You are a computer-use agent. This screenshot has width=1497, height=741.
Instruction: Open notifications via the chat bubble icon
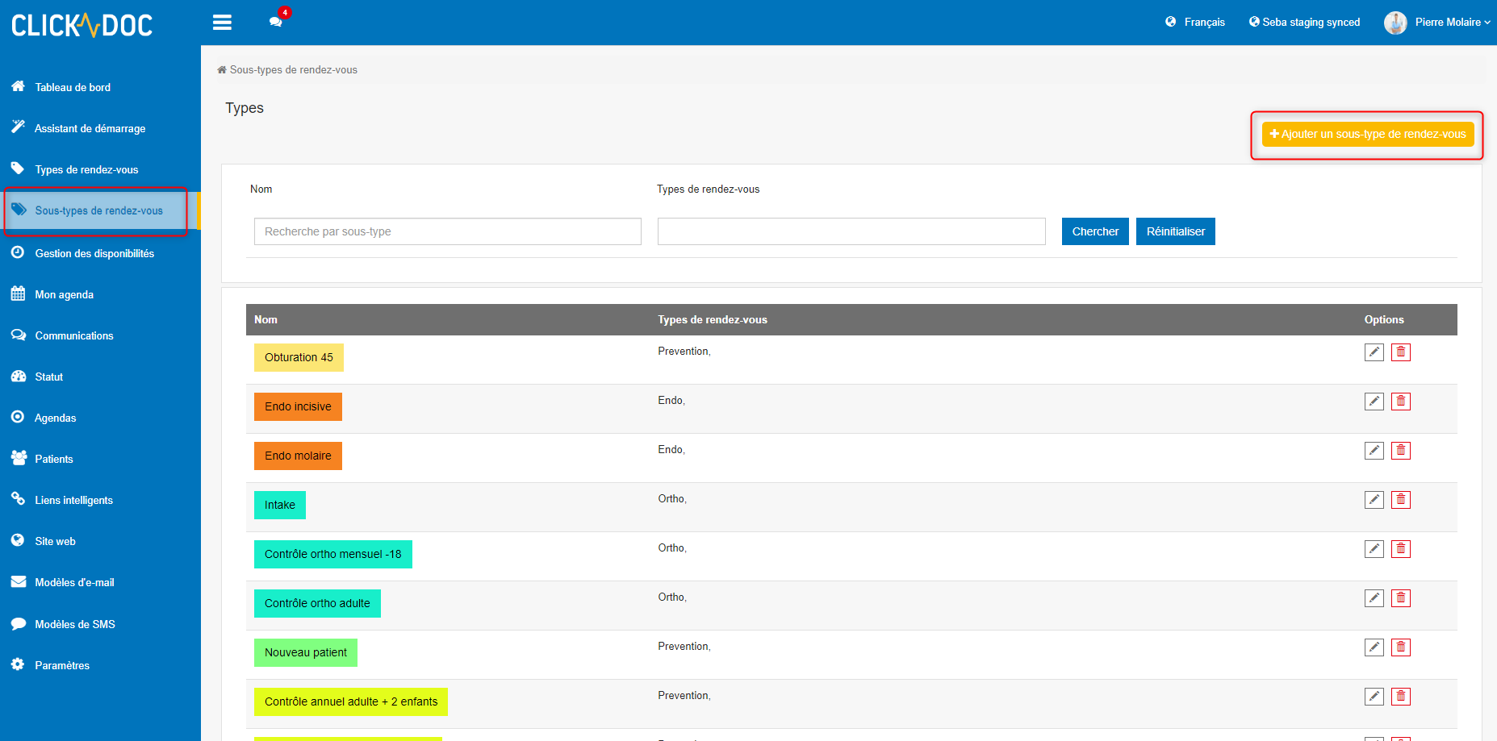[274, 23]
